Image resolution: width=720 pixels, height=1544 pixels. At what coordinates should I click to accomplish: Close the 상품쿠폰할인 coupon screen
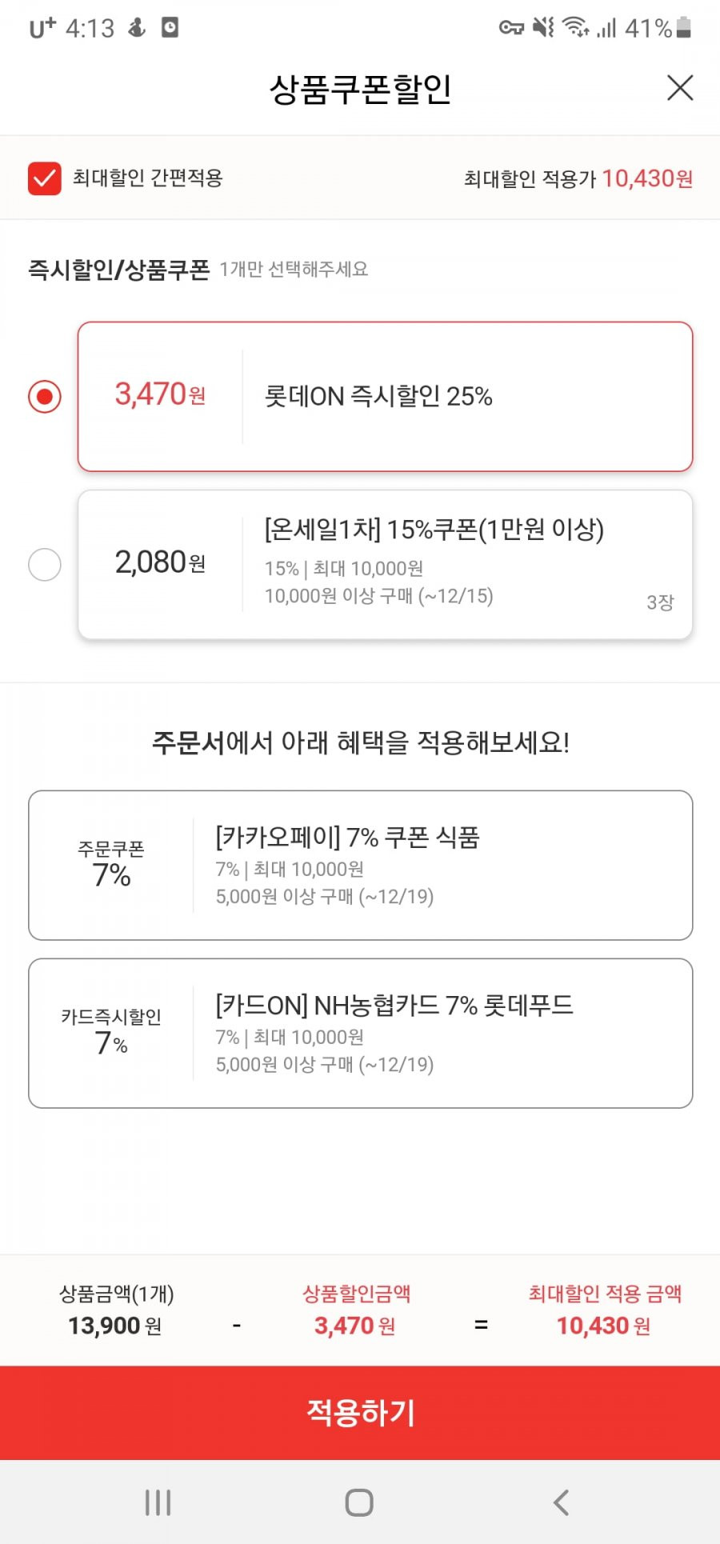pos(680,88)
